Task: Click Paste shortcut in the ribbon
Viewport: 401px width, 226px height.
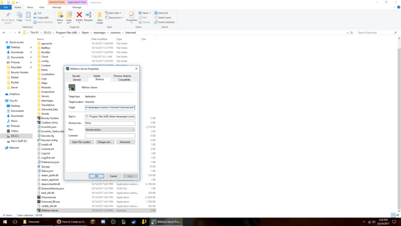Action: 43,22
